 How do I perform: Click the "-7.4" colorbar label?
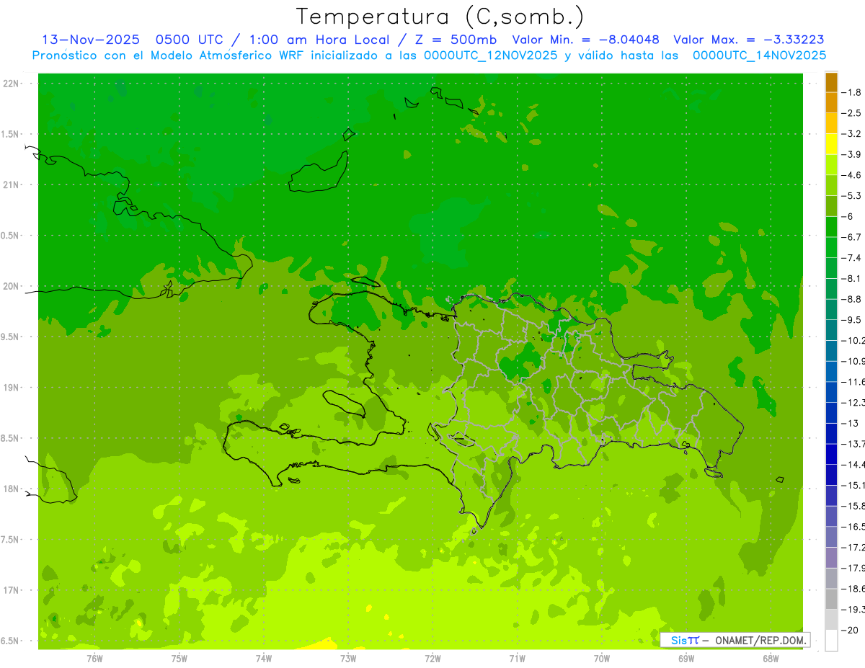coord(852,257)
